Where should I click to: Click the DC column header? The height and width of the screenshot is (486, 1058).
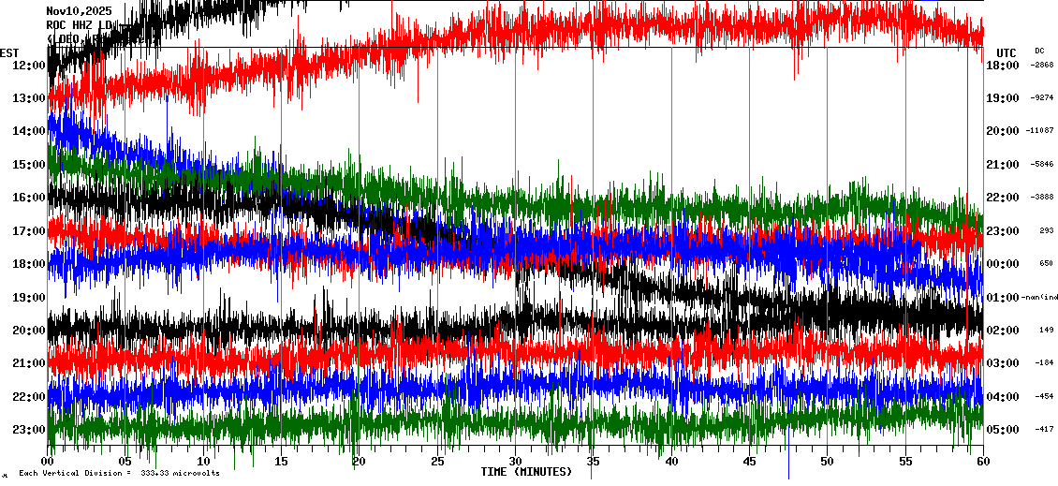point(1039,51)
